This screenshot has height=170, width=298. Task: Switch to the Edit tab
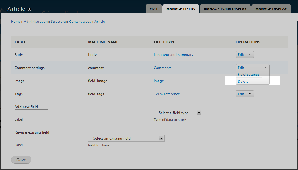pos(154,9)
